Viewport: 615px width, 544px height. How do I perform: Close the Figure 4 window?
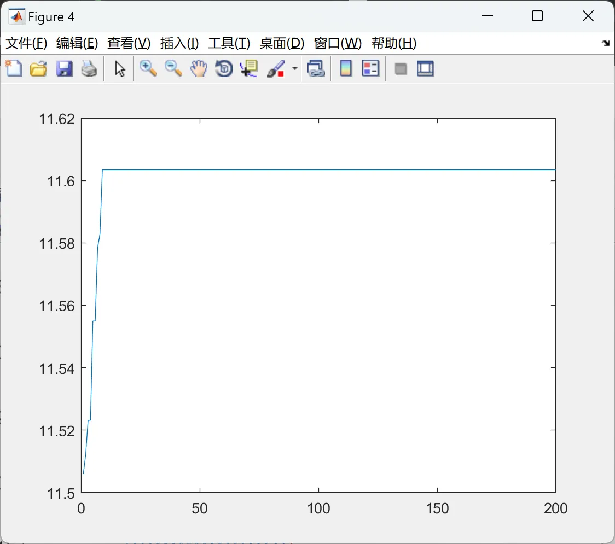point(588,16)
